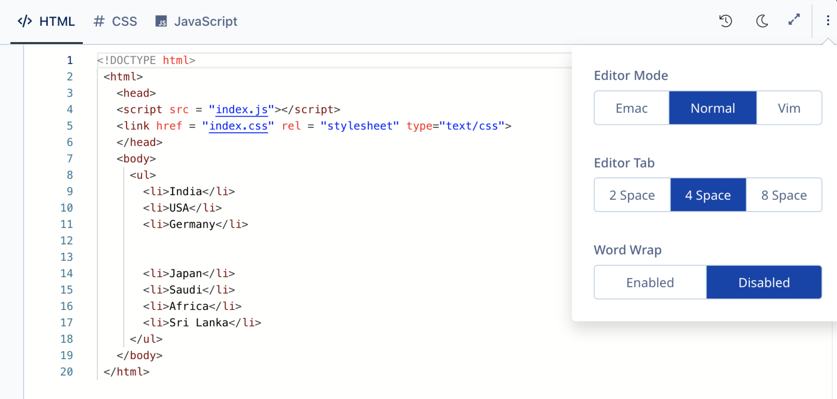Enable word wrap
The height and width of the screenshot is (399, 837).
tap(650, 282)
